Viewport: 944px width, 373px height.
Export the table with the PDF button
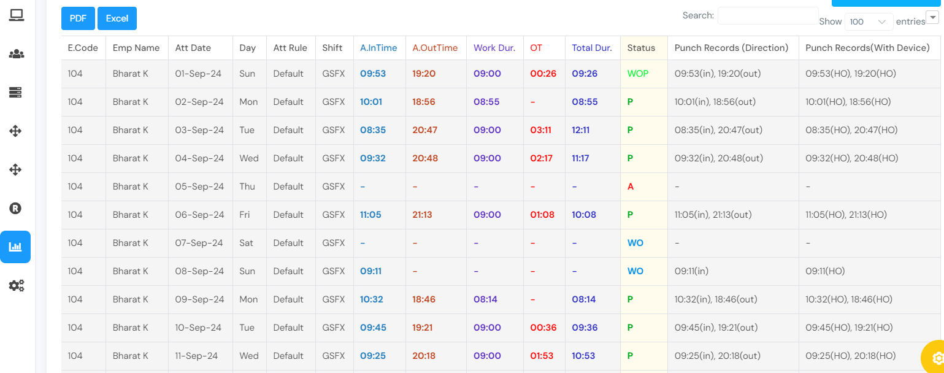tap(78, 18)
